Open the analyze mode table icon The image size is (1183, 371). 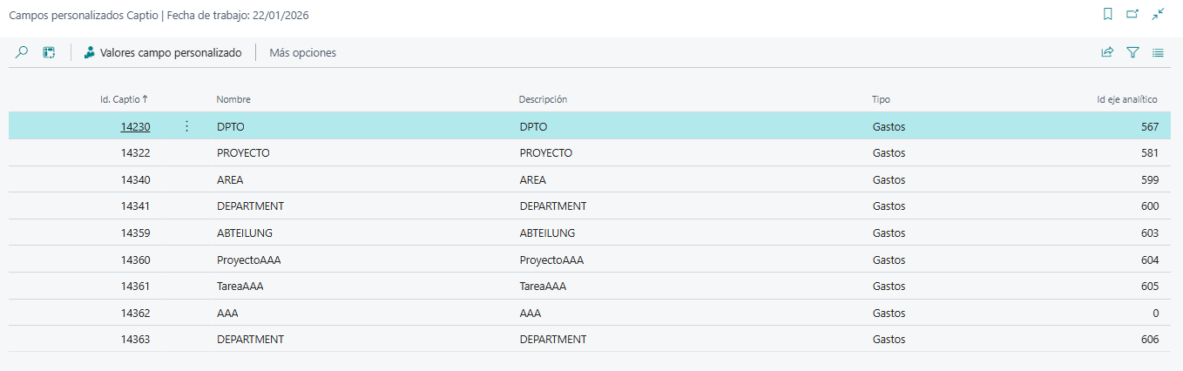pyautogui.click(x=50, y=52)
